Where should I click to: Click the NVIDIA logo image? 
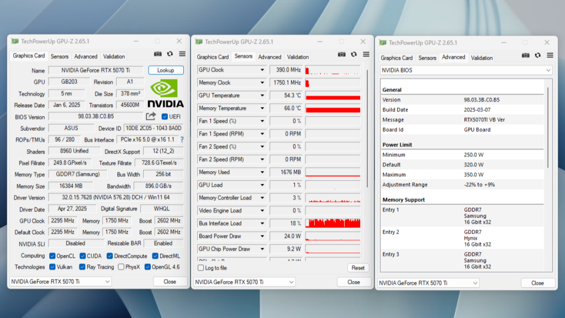(x=166, y=93)
